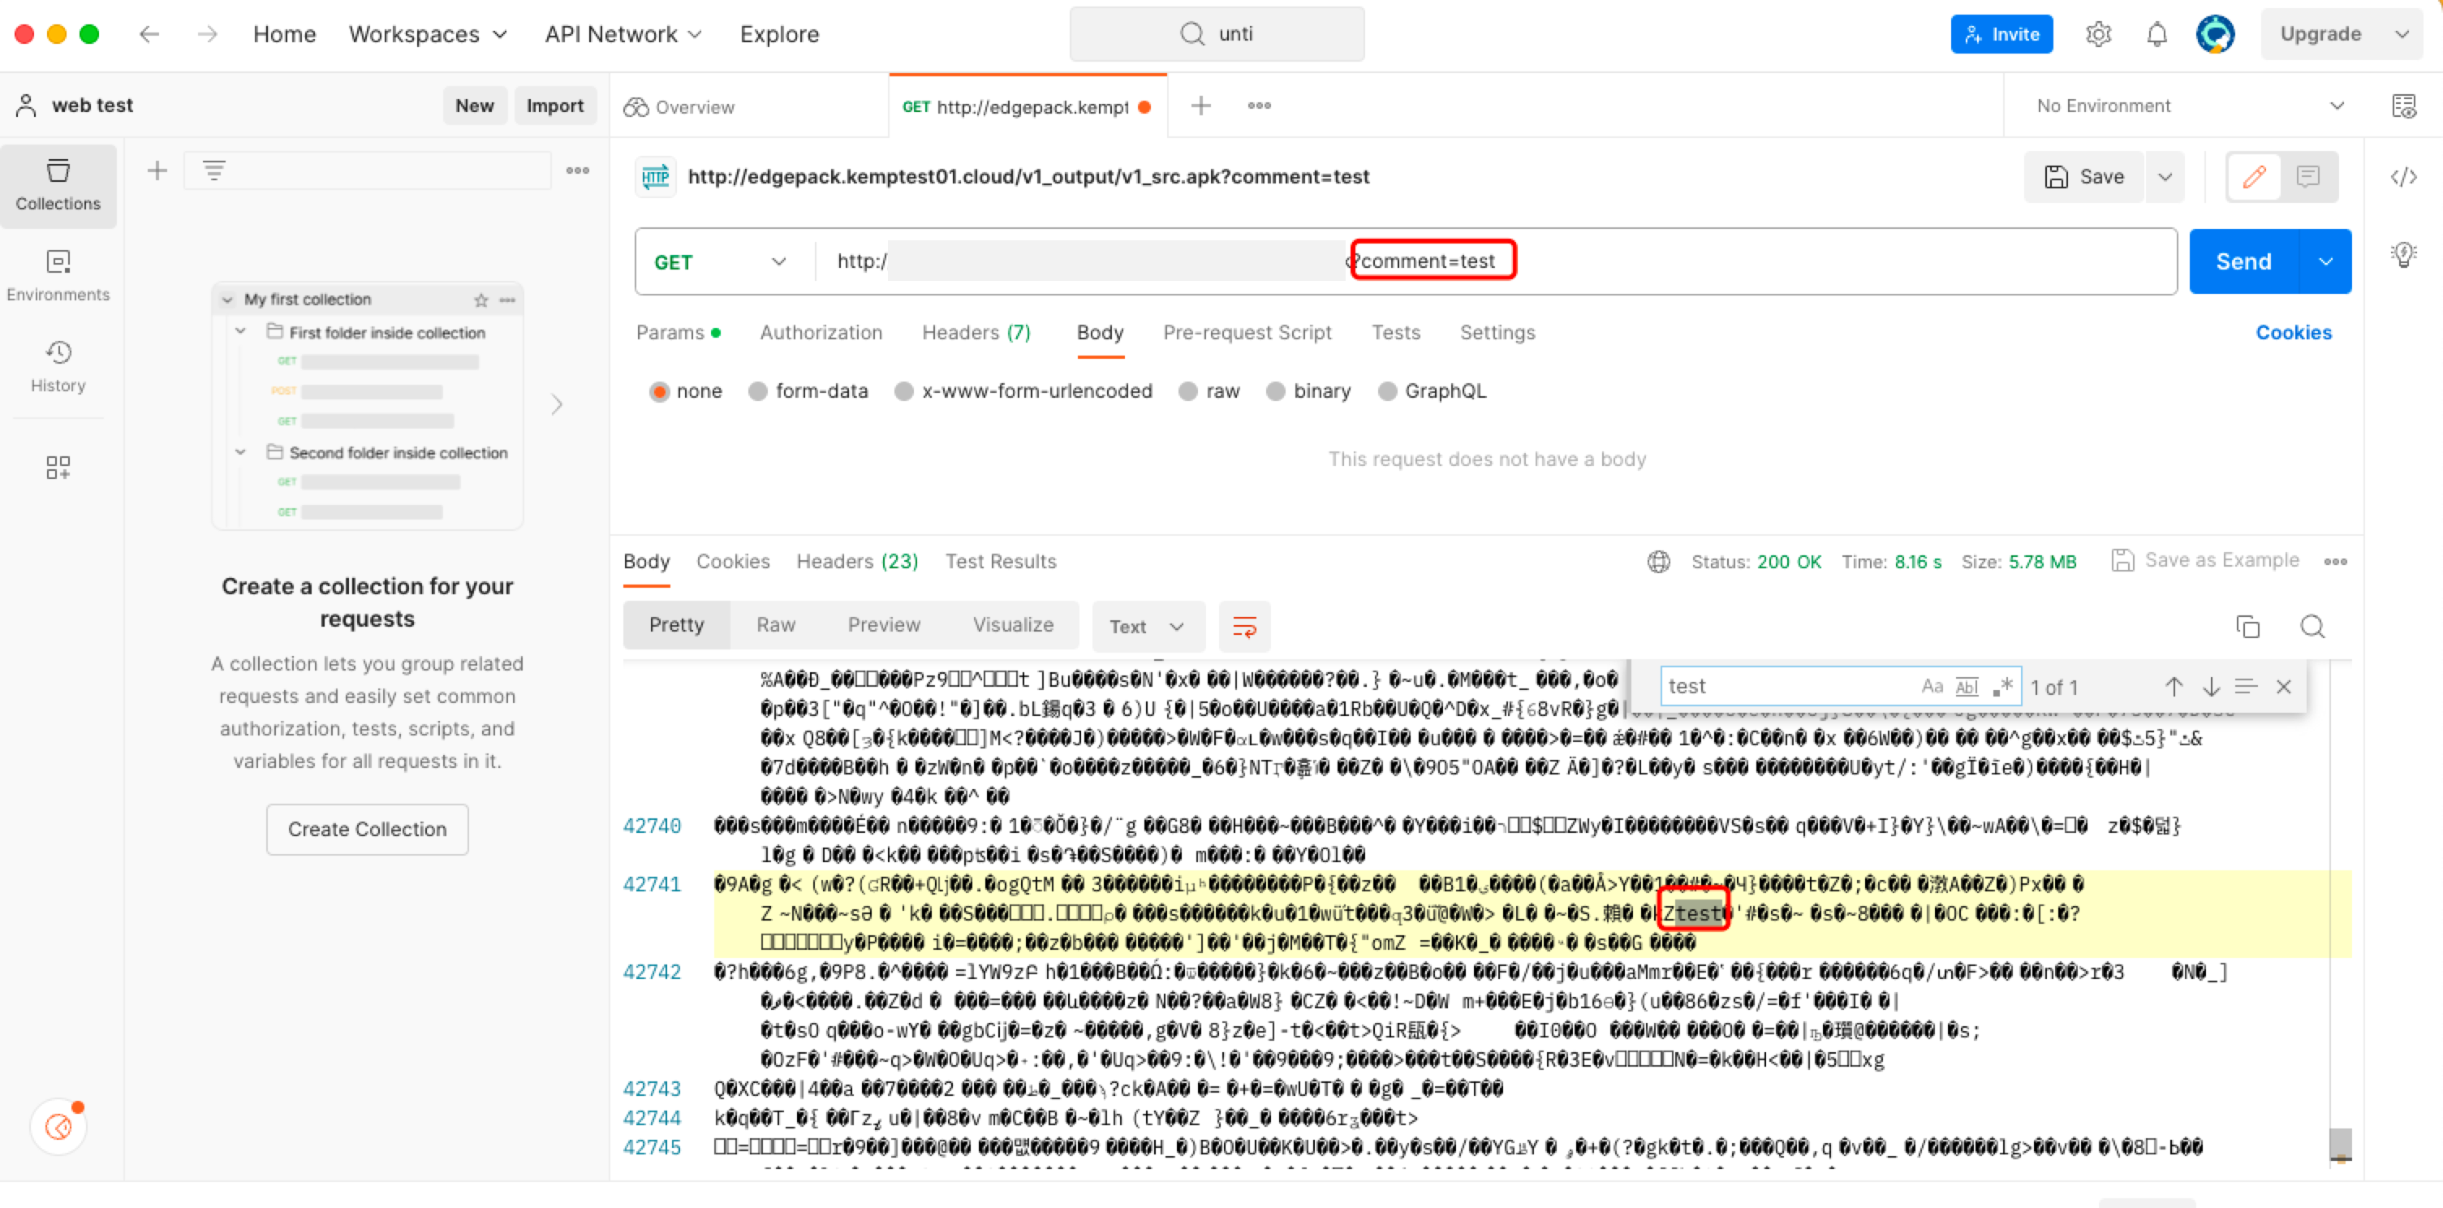Image resolution: width=2443 pixels, height=1208 pixels.
Task: Select the raw body radio option
Action: (x=1188, y=391)
